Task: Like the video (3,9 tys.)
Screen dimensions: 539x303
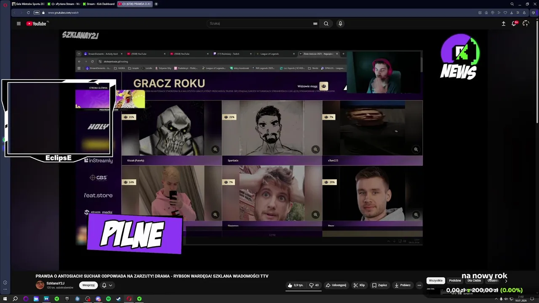Action: pos(295,285)
